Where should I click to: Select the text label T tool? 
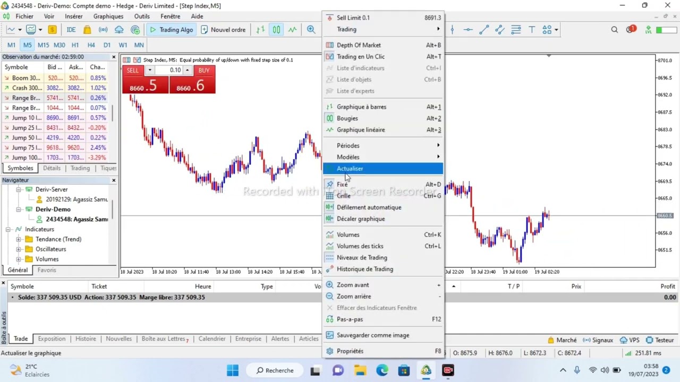[532, 30]
